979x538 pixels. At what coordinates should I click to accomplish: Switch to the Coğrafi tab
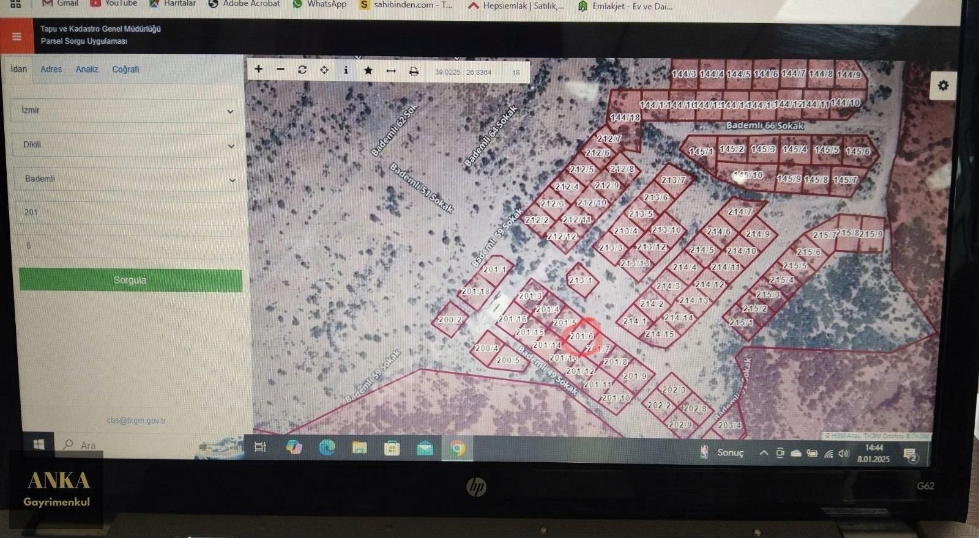coord(125,69)
